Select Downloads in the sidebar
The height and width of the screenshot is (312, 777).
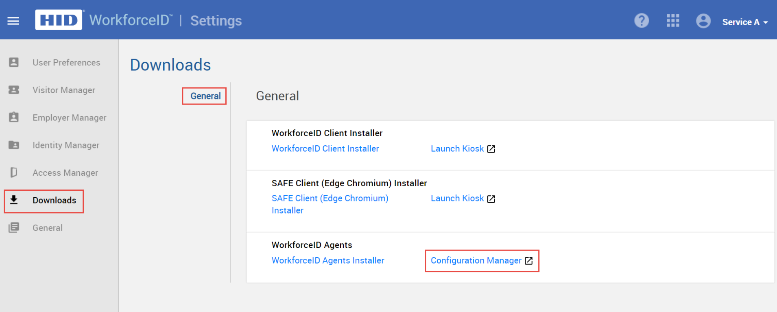coord(54,200)
